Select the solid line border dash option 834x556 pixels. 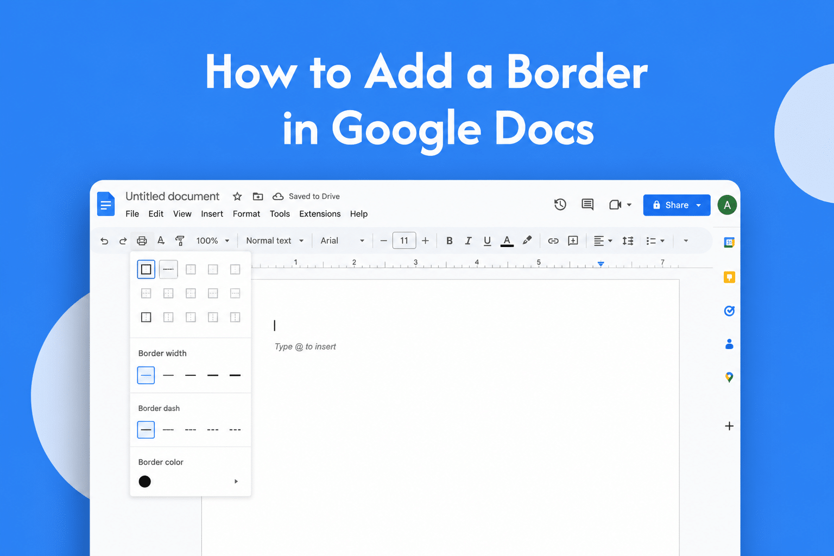coord(146,429)
